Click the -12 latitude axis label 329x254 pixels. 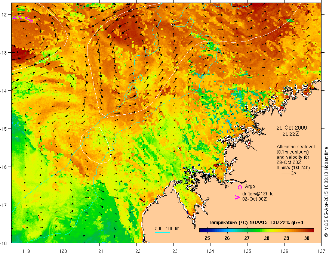[x=4, y=15]
